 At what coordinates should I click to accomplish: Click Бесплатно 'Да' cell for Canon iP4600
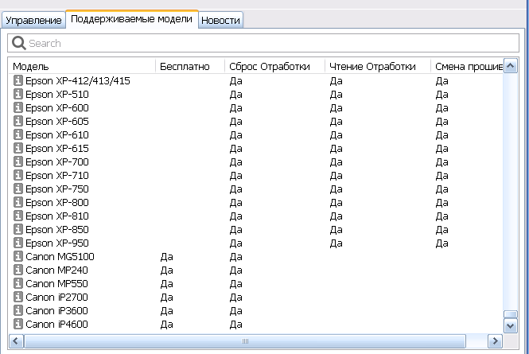(x=167, y=325)
